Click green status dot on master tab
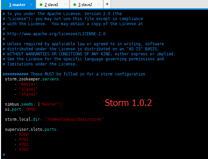The height and width of the screenshot is (159, 208). point(5,5)
